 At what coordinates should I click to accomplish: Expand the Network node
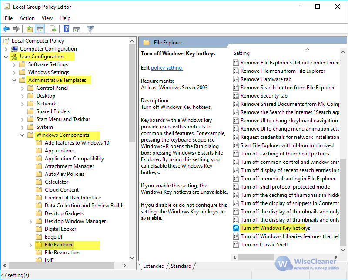tap(23, 104)
